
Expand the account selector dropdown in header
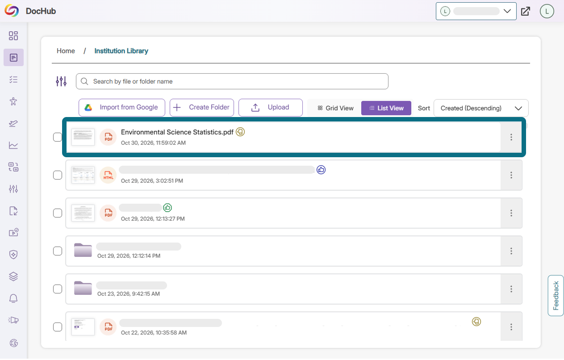[x=476, y=11]
